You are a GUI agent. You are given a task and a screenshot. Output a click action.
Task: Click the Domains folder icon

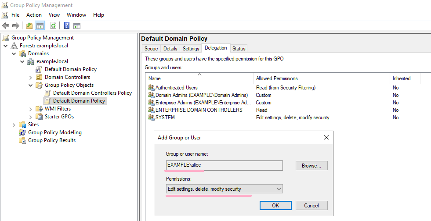(x=22, y=53)
